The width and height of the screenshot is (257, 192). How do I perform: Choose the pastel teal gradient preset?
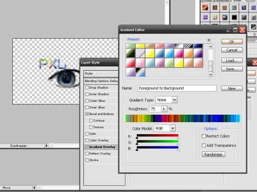(150, 63)
